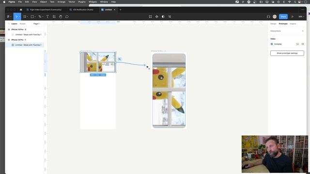Open the Page 1 pages dropdown
The width and height of the screenshot is (310, 174).
(x=37, y=24)
